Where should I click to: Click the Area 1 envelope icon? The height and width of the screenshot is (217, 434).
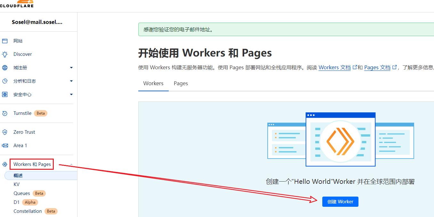(x=5, y=146)
